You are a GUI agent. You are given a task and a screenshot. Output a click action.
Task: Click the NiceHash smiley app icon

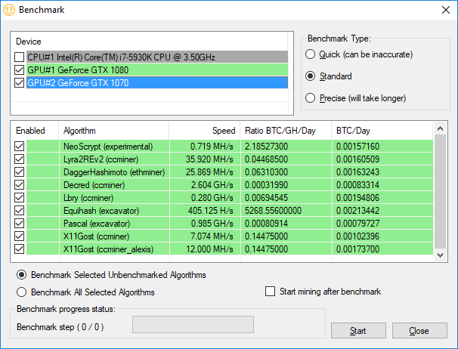(x=9, y=10)
